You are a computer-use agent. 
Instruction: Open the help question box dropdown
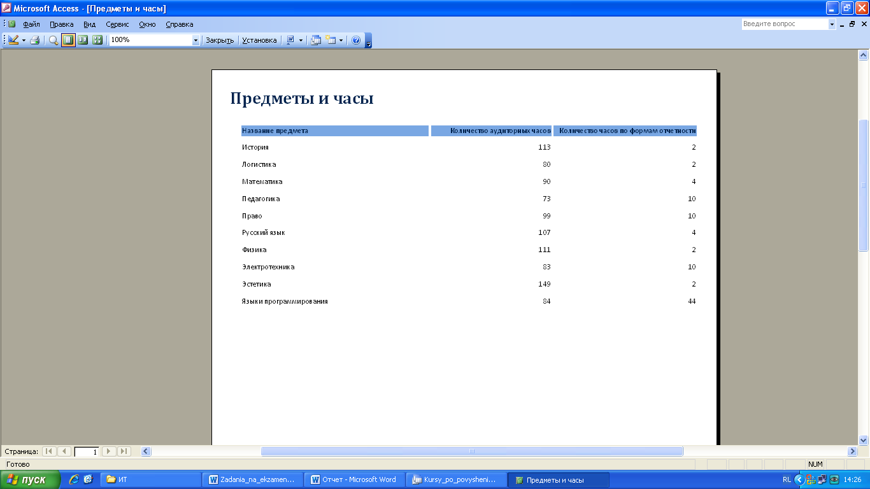832,24
